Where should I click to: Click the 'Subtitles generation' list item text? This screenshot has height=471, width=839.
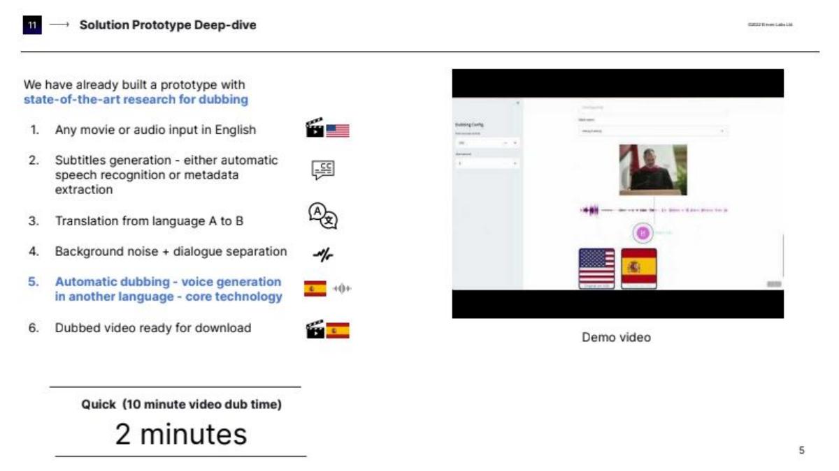(x=166, y=174)
